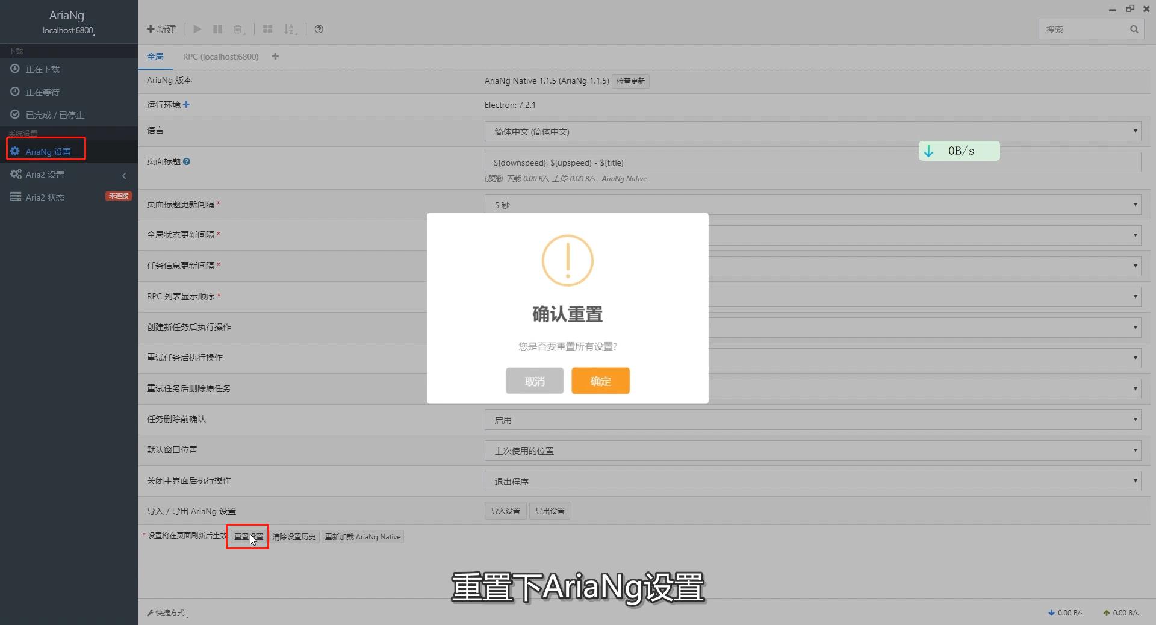This screenshot has height=625, width=1156.
Task: Click the 新建 (new task) plus icon
Action: (161, 29)
